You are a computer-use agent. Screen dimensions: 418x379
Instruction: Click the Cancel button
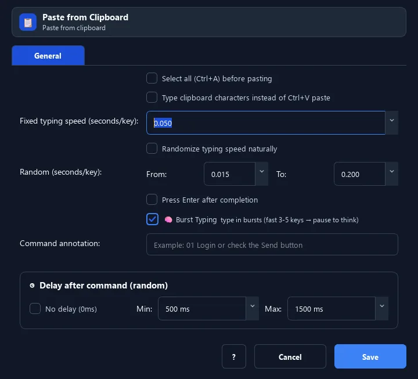[290, 356]
